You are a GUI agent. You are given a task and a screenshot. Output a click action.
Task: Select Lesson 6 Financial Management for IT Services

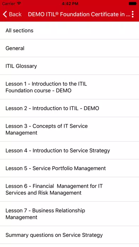pos(69,190)
